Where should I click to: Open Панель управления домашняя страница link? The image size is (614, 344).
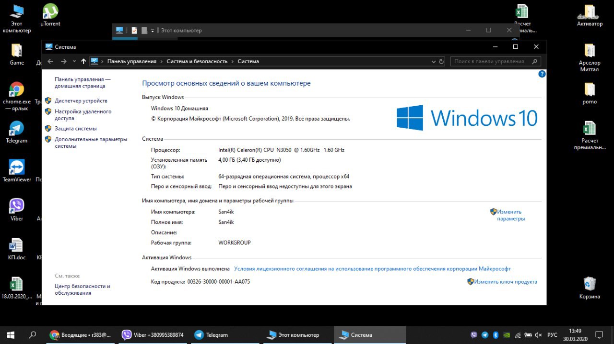coord(83,82)
